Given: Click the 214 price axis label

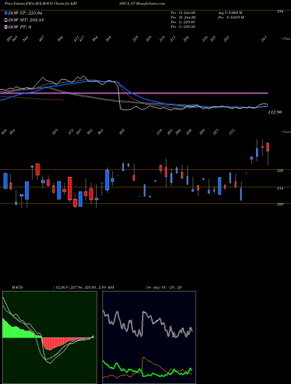Looking at the screenshot, I should coord(281,189).
